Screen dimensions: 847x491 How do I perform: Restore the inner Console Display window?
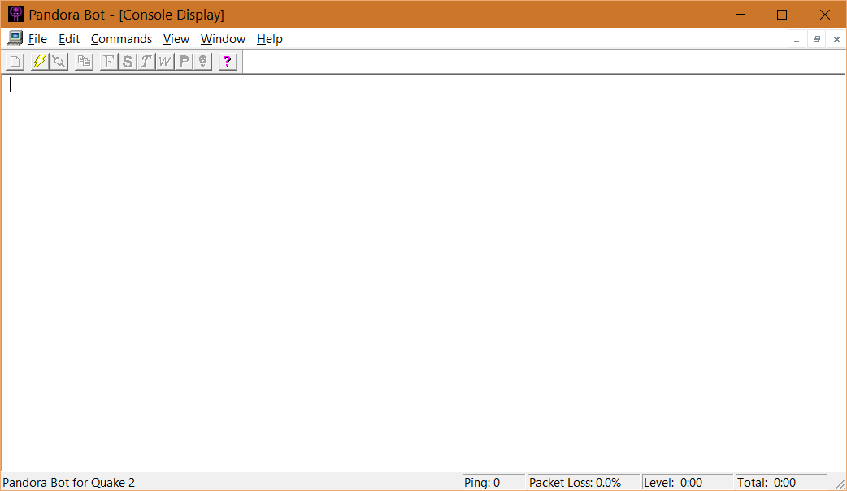point(816,40)
